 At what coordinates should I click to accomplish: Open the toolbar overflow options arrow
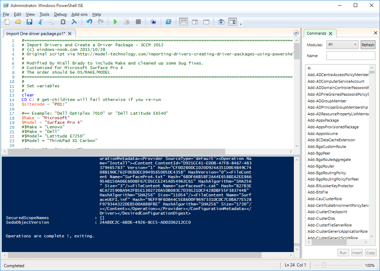[241, 24]
